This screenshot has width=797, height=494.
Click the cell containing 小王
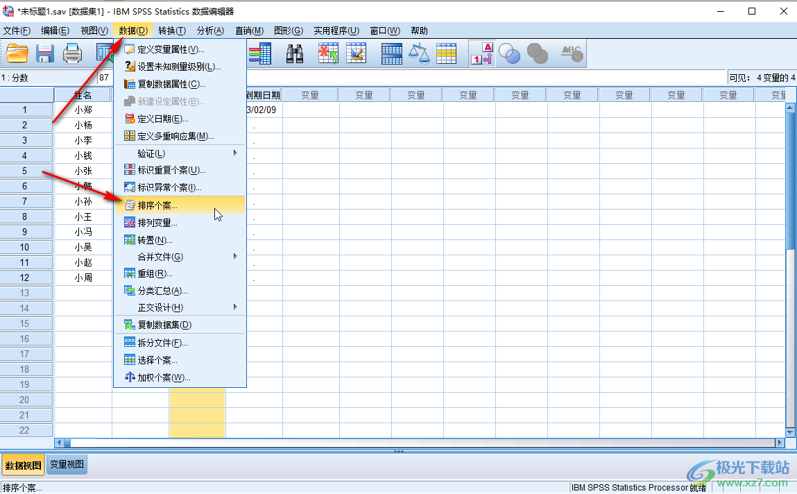(83, 216)
